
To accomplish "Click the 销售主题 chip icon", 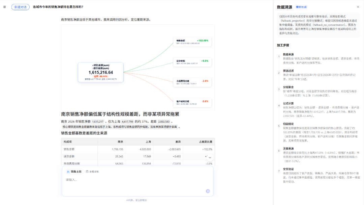I will [68, 172].
